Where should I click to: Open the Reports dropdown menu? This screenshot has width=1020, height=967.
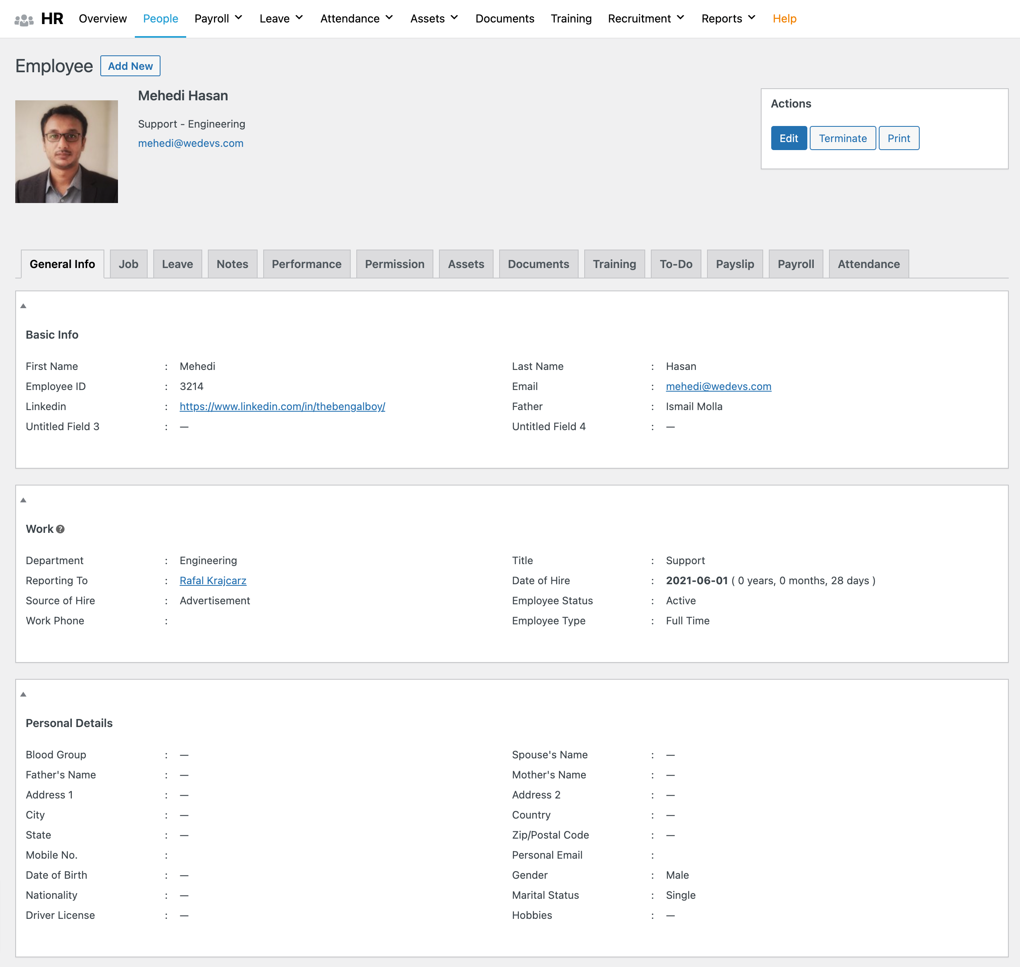click(727, 18)
